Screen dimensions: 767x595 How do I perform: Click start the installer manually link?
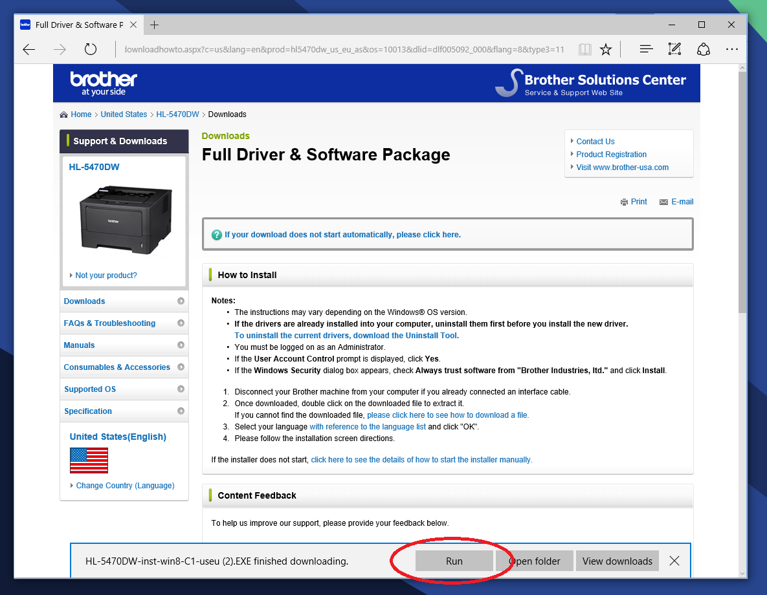tap(421, 460)
